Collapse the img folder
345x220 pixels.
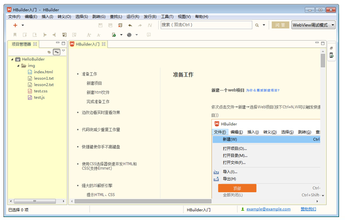click(18, 65)
